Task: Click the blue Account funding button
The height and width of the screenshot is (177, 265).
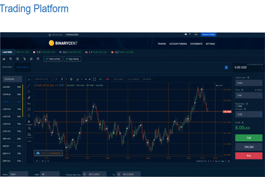Action: (208, 35)
